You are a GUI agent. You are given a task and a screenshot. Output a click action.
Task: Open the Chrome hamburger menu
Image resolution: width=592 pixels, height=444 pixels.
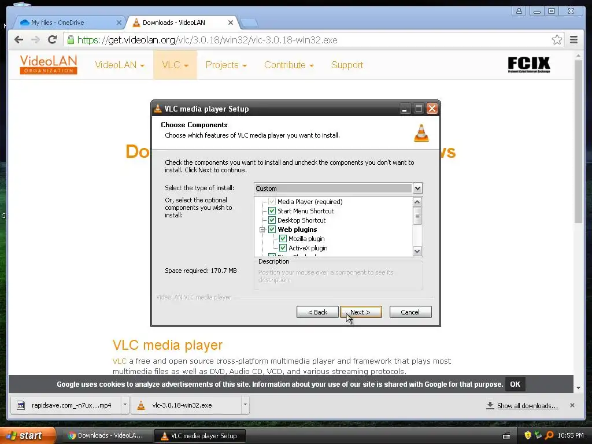coord(574,40)
